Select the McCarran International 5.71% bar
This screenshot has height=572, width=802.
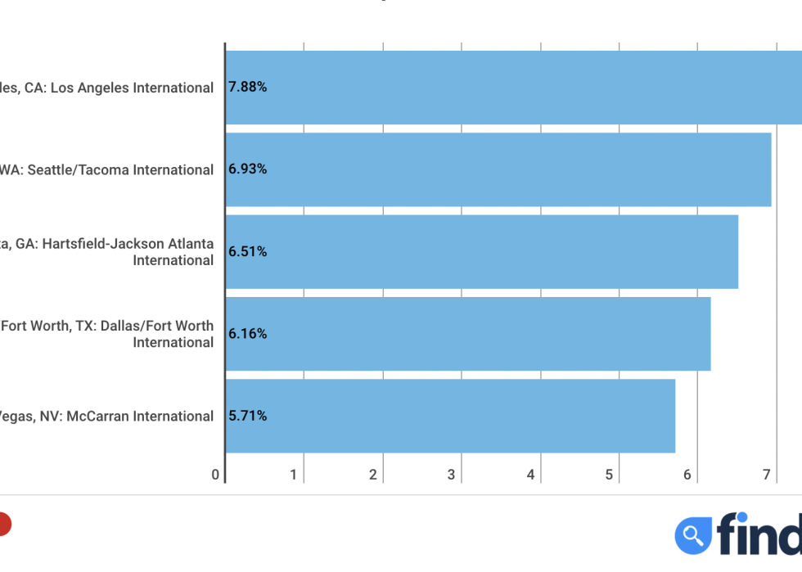pyautogui.click(x=450, y=416)
